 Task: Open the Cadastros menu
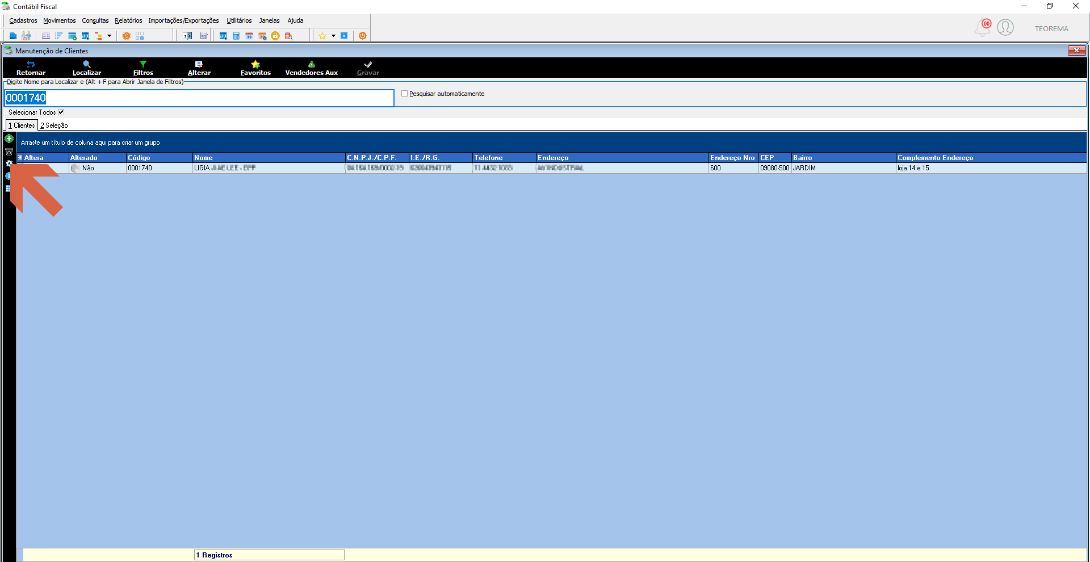point(23,20)
